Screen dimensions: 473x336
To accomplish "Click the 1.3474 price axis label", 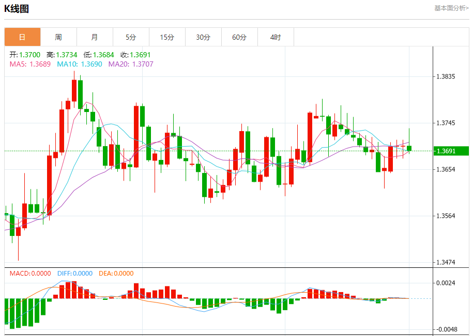I will tap(446, 262).
